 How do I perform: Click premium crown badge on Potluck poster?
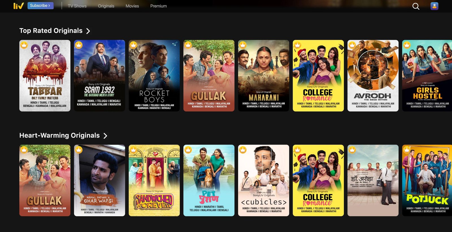point(407,150)
